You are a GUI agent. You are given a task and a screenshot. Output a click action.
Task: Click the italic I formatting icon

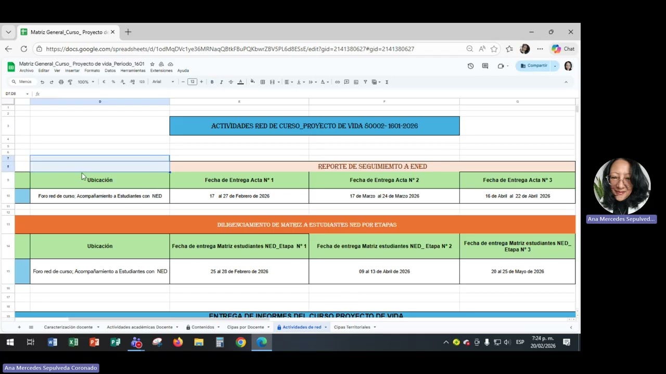point(221,82)
